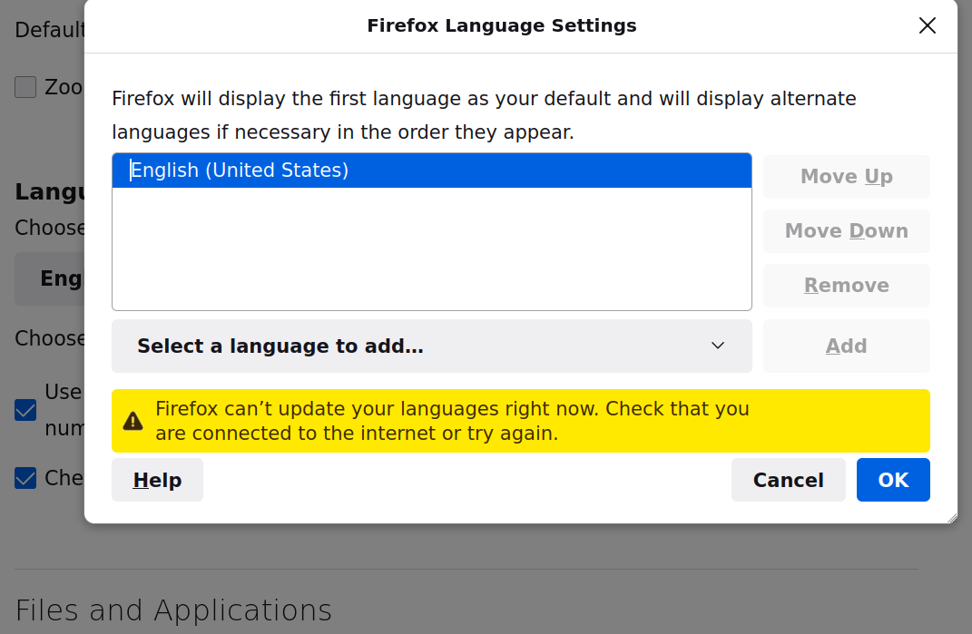Image resolution: width=972 pixels, height=634 pixels.
Task: Click the Move Down button
Action: click(846, 231)
